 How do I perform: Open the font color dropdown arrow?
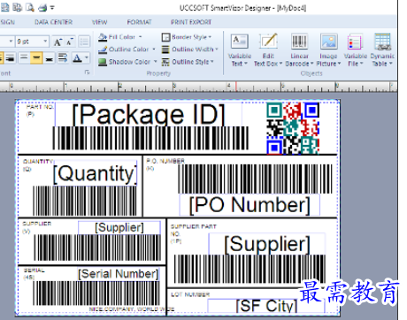[x=87, y=57]
